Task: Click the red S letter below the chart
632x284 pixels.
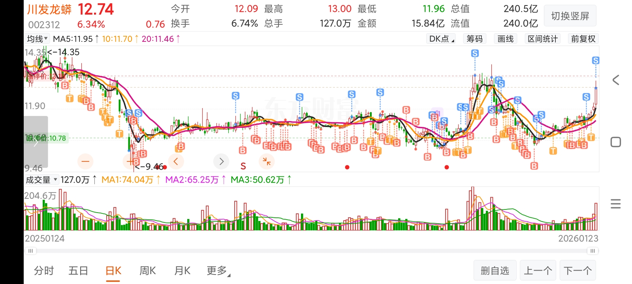Action: tap(243, 166)
